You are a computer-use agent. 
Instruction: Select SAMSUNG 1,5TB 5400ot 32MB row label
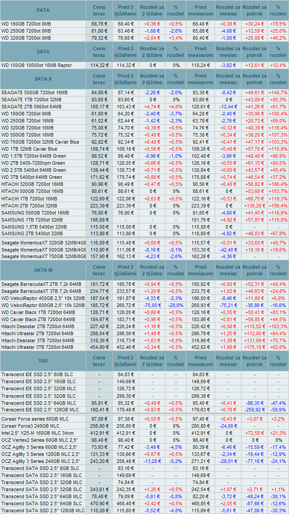point(34,227)
